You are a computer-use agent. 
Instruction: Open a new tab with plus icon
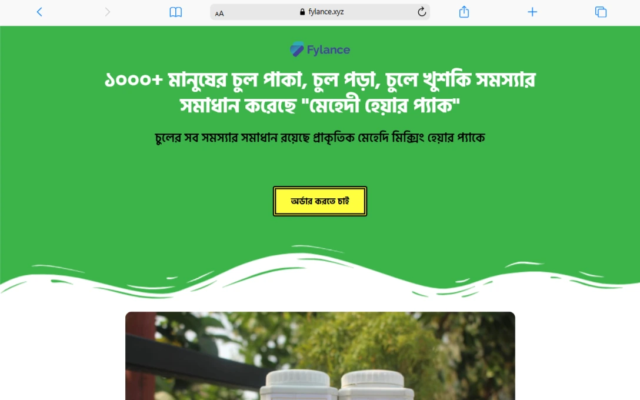tap(532, 12)
